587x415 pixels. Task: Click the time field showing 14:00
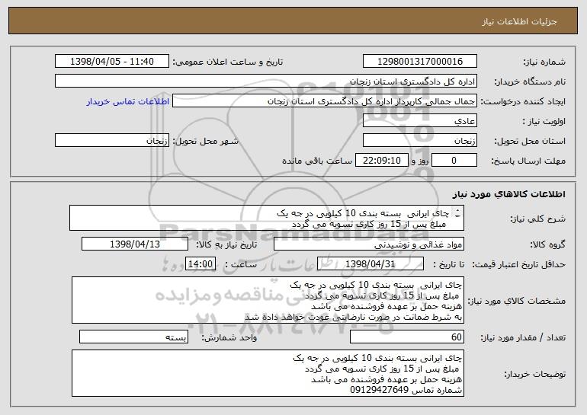200,263
